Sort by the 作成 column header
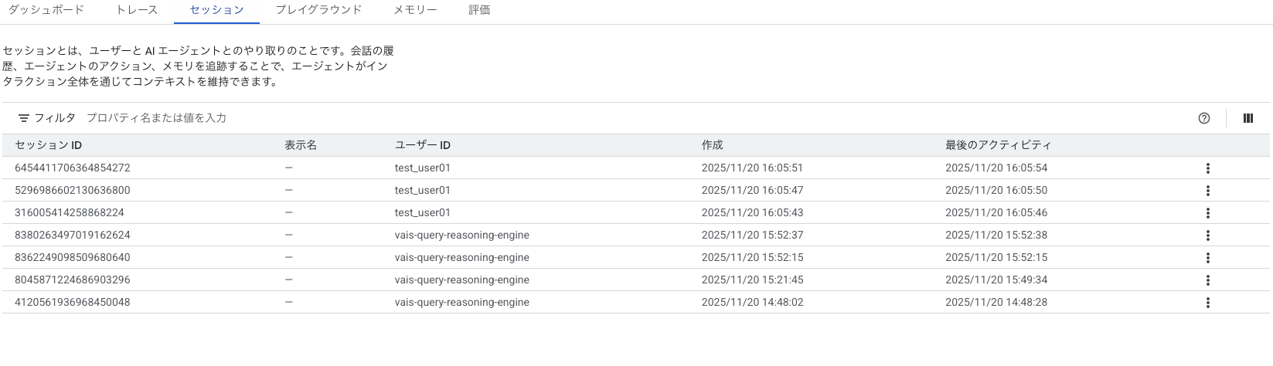The image size is (1273, 366). (x=712, y=145)
